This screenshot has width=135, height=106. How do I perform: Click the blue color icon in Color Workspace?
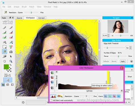[52, 82]
